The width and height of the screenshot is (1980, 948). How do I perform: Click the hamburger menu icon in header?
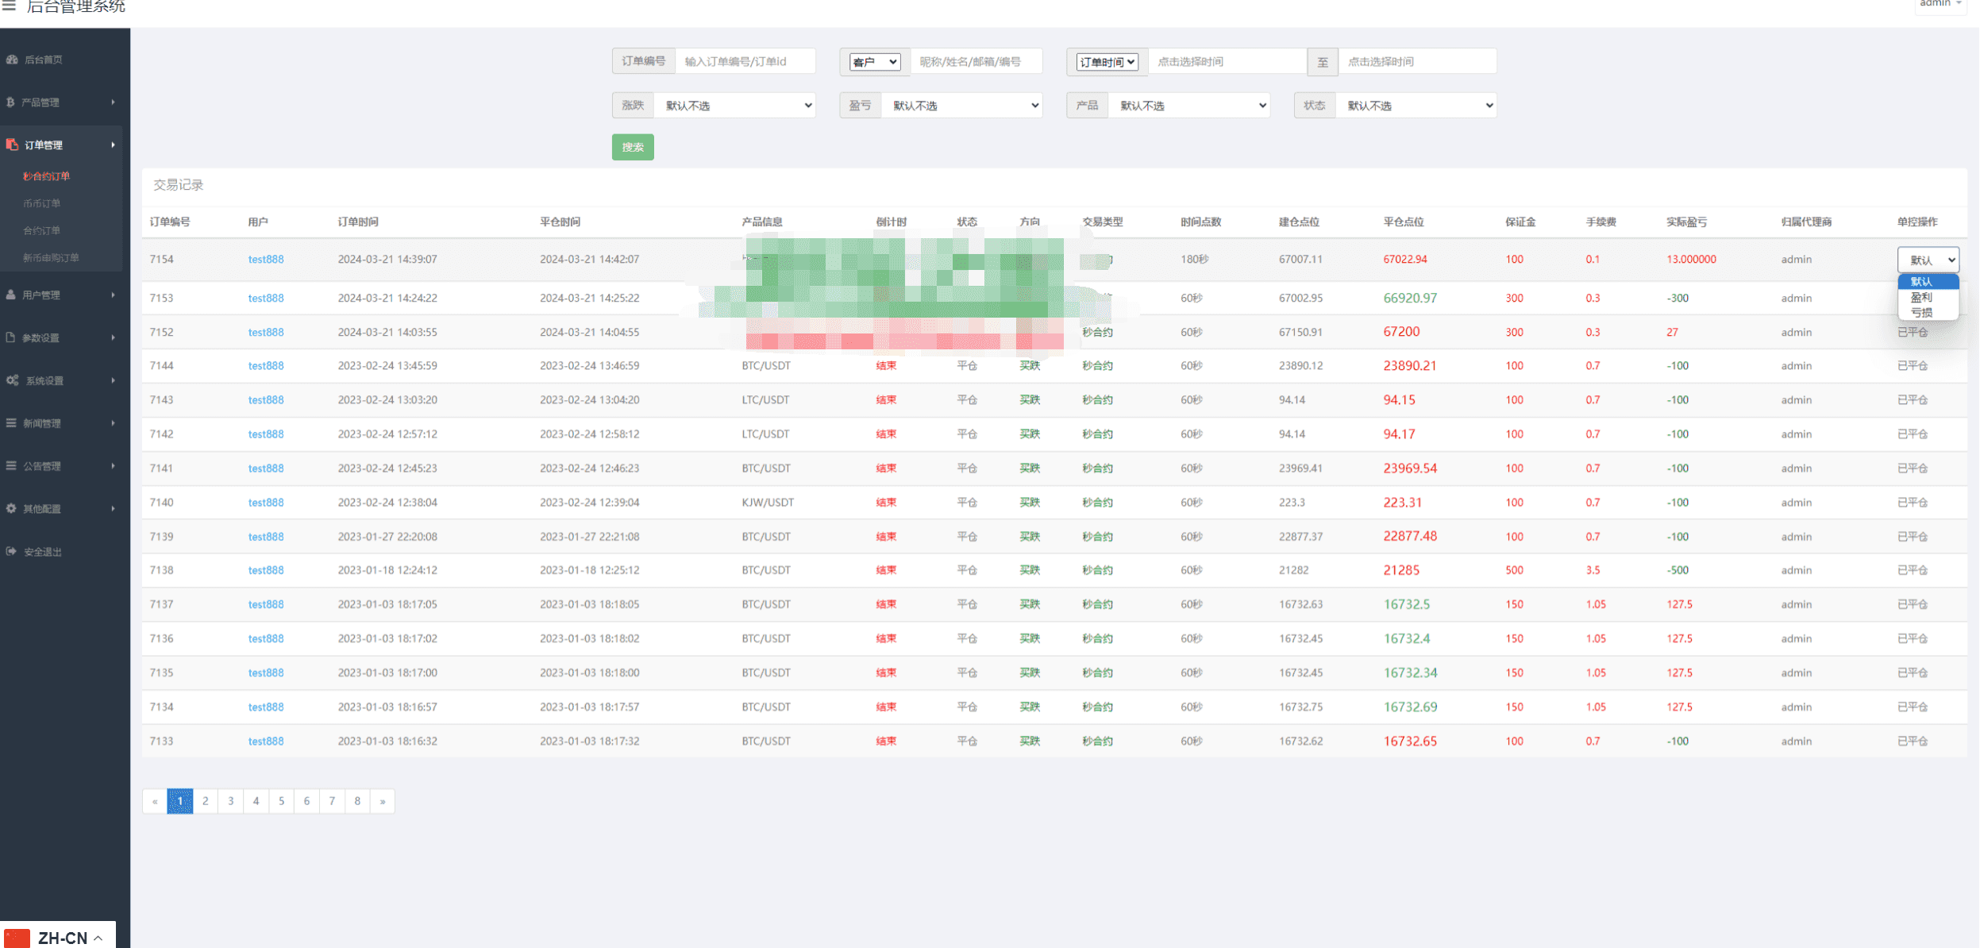point(9,6)
